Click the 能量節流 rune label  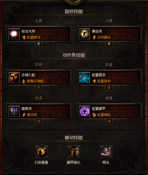click(x=33, y=37)
